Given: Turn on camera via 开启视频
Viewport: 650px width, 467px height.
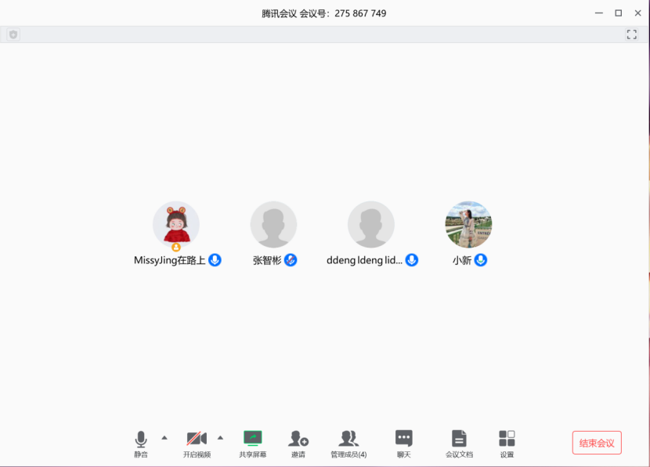Looking at the screenshot, I should 197,443.
